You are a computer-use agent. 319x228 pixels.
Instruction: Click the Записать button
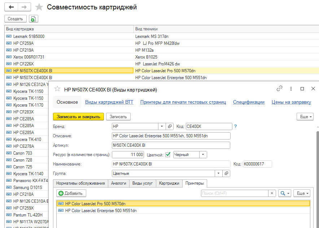[118, 117]
